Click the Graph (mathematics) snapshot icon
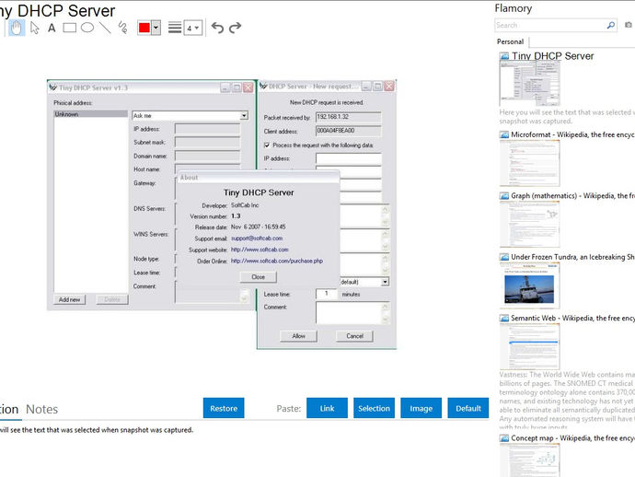Viewport: 635px width, 477px height. tap(504, 196)
